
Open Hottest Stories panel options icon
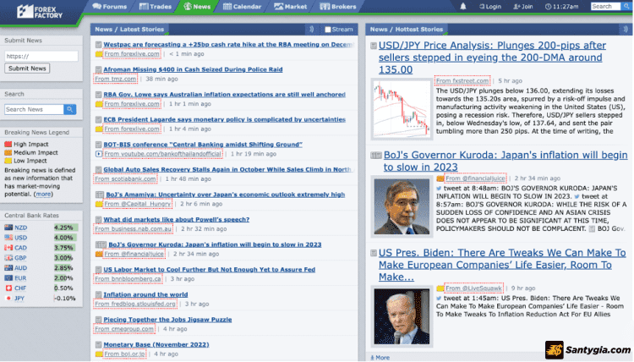click(625, 29)
